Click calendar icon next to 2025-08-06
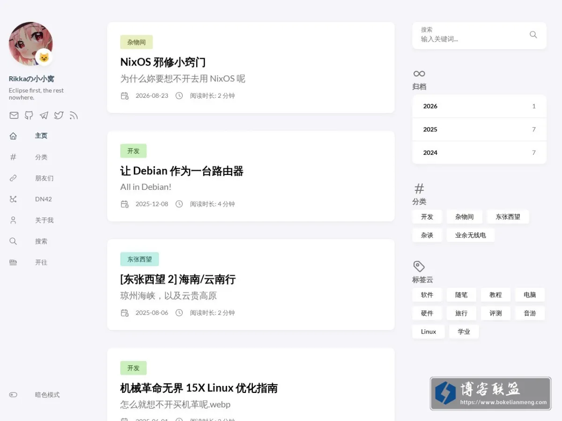Viewport: 562px width, 421px height. pyautogui.click(x=125, y=312)
